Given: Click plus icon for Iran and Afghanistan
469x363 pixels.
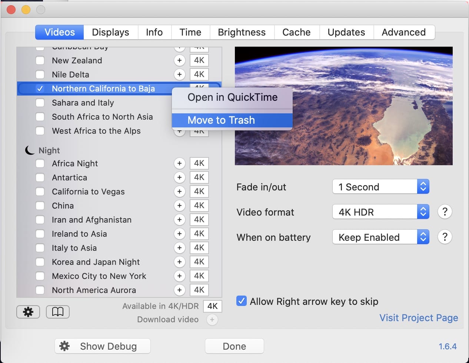Looking at the screenshot, I should point(180,220).
